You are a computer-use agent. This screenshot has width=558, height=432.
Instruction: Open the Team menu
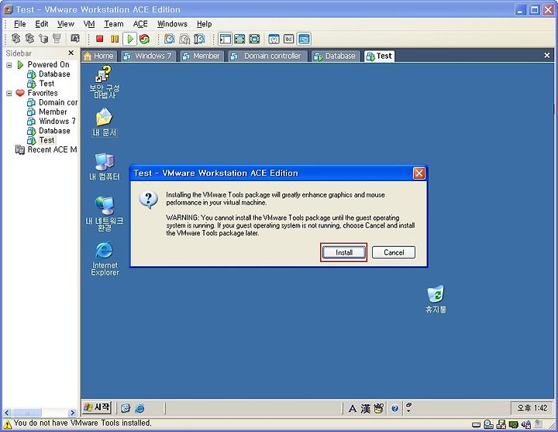[x=114, y=24]
